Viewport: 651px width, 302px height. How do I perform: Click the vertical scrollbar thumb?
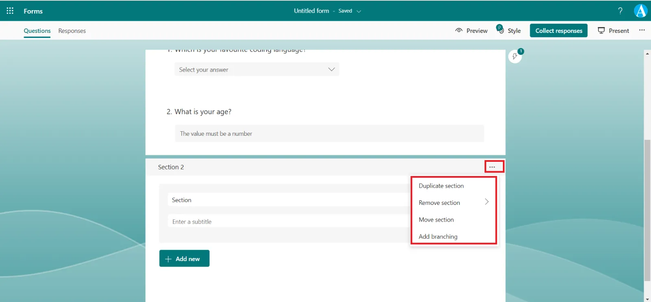pos(647,209)
